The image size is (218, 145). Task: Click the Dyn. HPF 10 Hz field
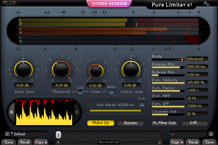[x=197, y=98]
